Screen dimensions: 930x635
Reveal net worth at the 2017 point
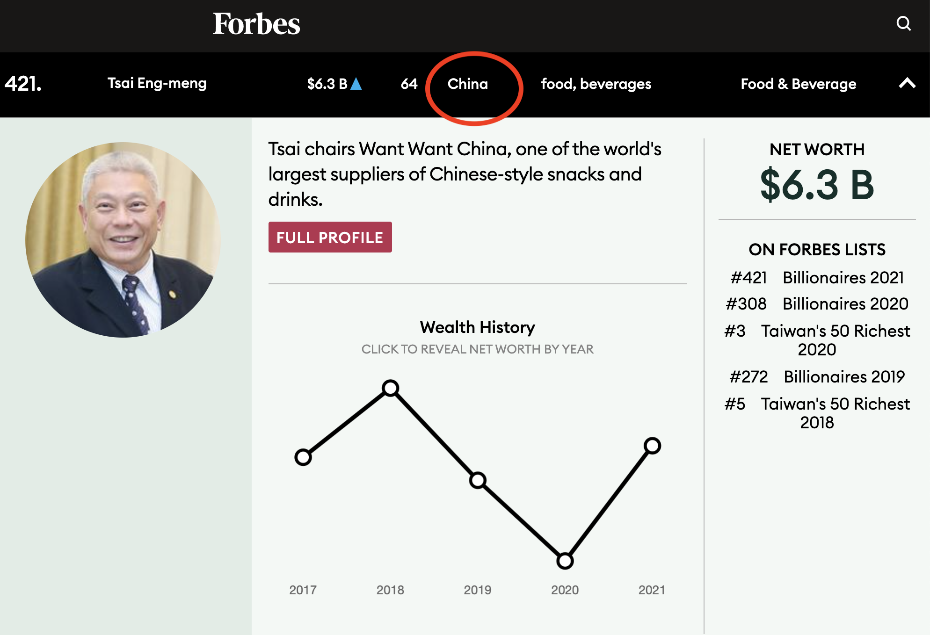pyautogui.click(x=303, y=457)
